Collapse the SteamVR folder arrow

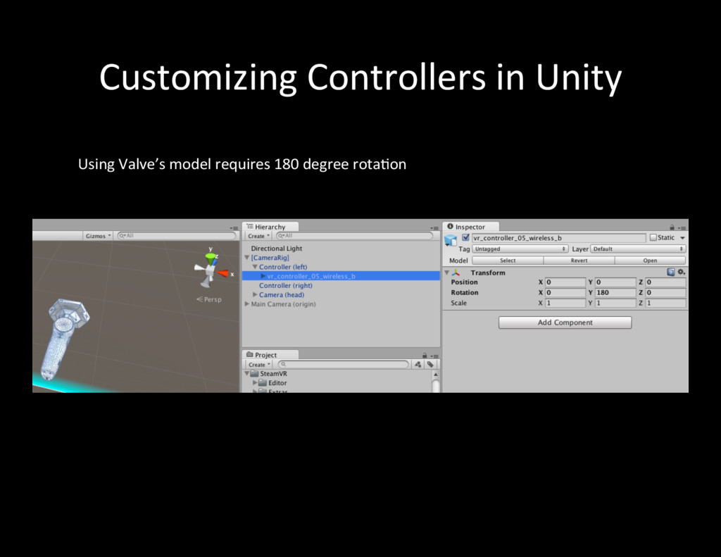point(247,373)
